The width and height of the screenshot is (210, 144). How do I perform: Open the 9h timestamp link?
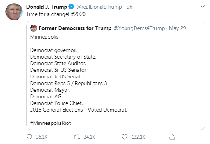129,7
